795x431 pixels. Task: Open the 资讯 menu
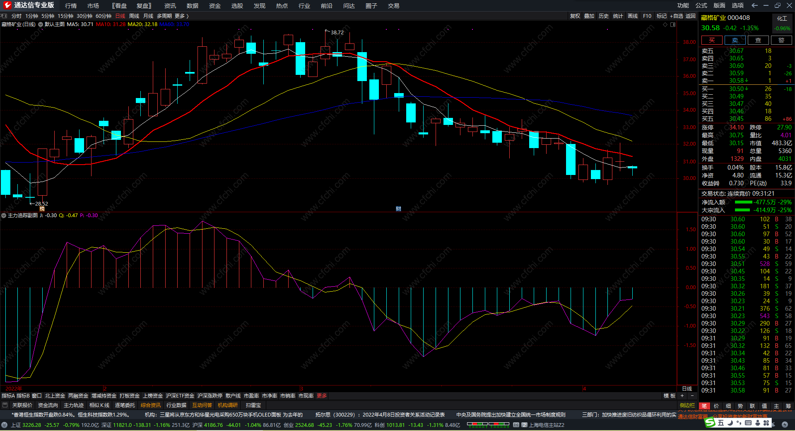point(170,6)
